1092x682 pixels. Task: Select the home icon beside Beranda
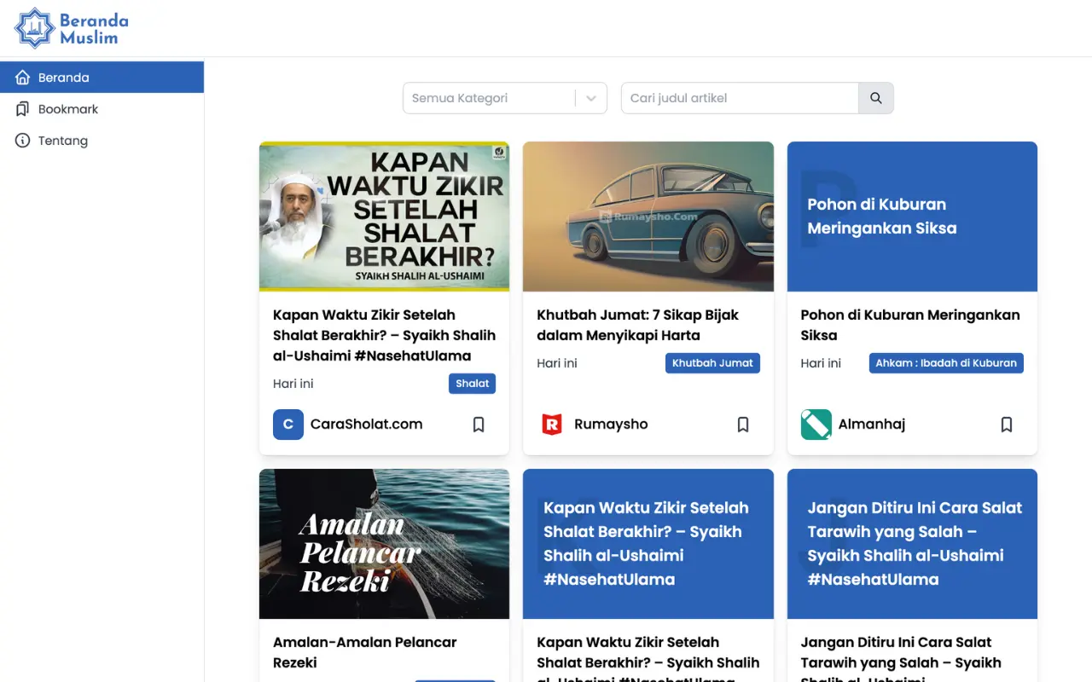click(22, 77)
